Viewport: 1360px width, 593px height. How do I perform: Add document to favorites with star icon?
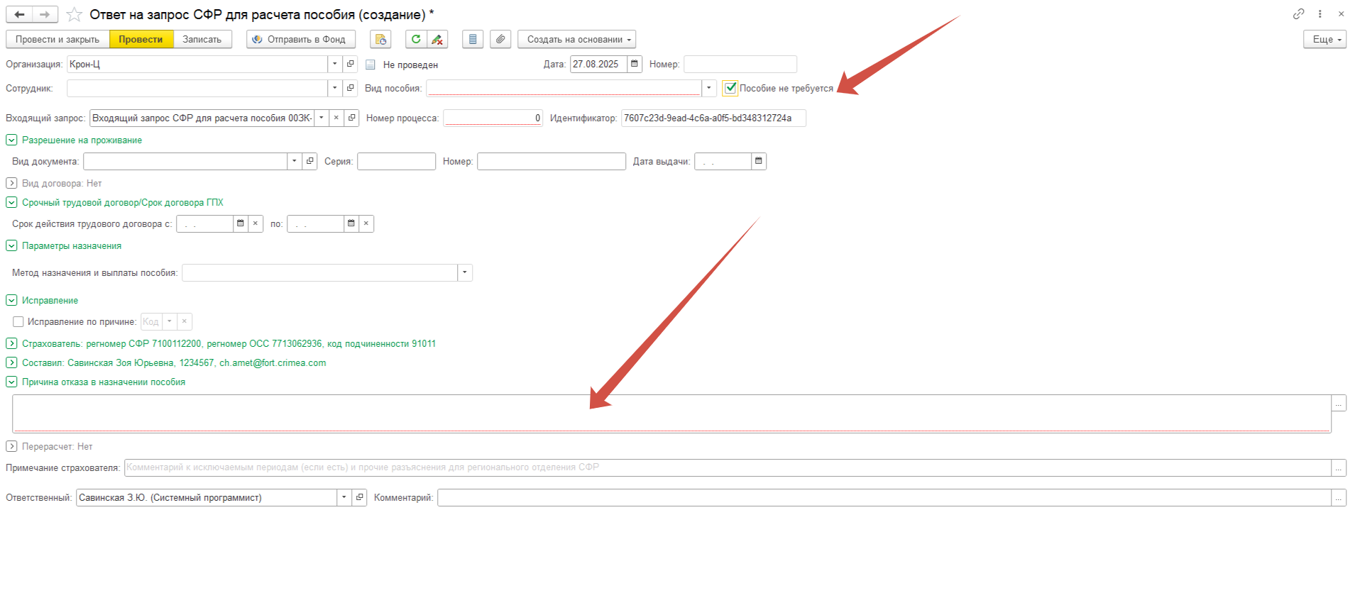coord(74,14)
